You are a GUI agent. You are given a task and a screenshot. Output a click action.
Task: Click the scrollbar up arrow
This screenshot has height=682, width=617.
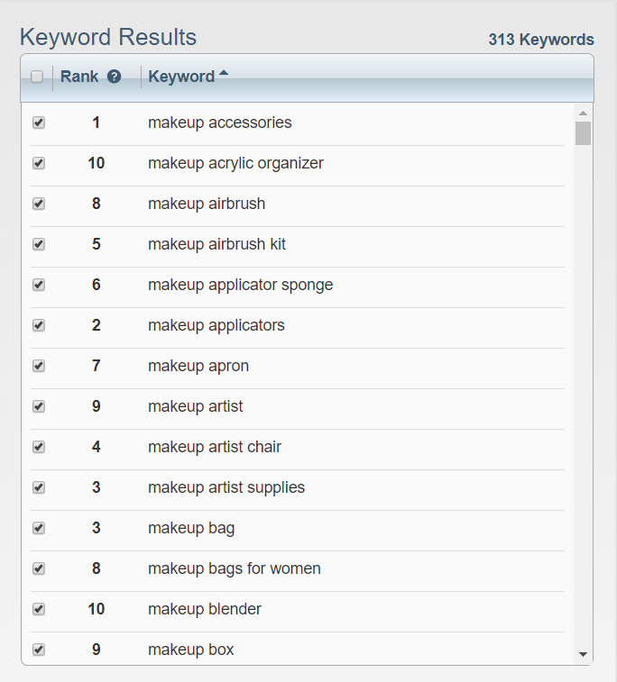[583, 114]
